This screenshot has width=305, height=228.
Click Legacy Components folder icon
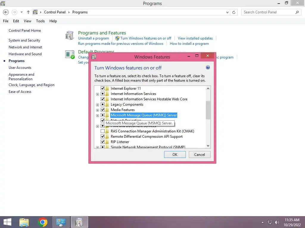pyautogui.click(x=107, y=104)
